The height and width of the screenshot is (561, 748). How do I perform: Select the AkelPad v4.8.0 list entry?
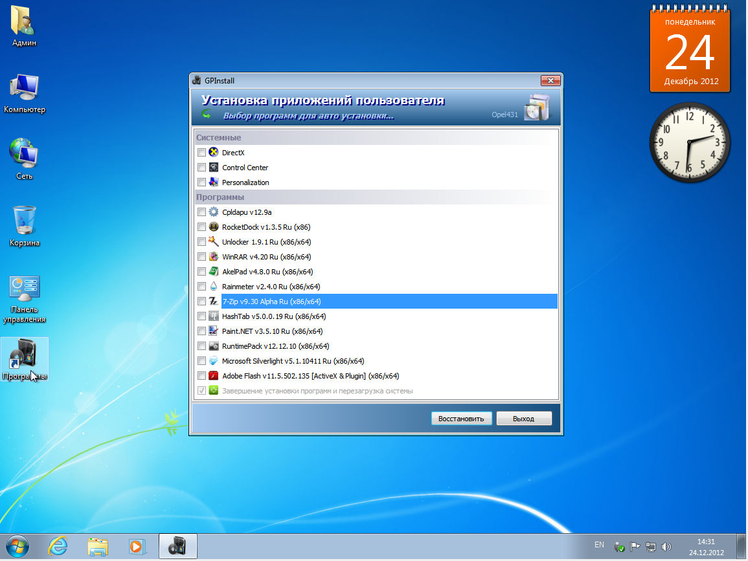(x=267, y=272)
